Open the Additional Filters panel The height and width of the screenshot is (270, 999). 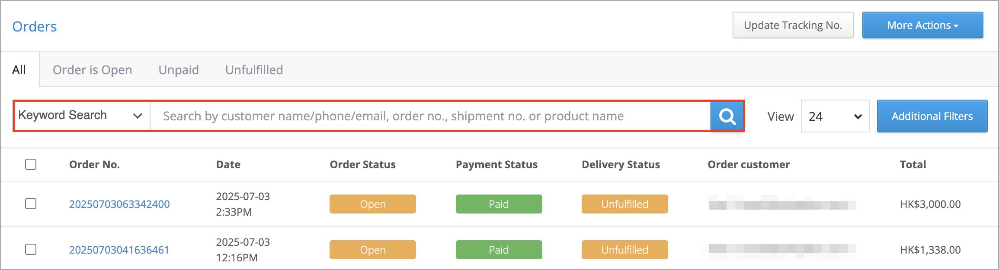[932, 116]
